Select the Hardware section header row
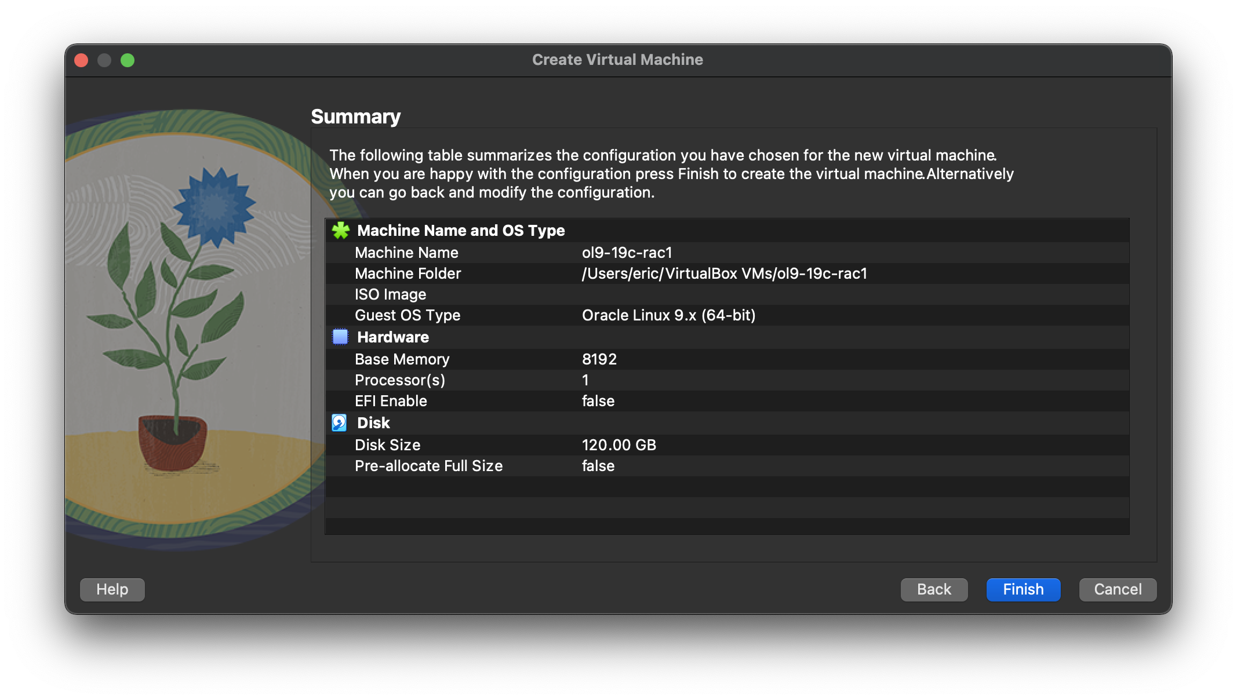The width and height of the screenshot is (1237, 700). [727, 337]
